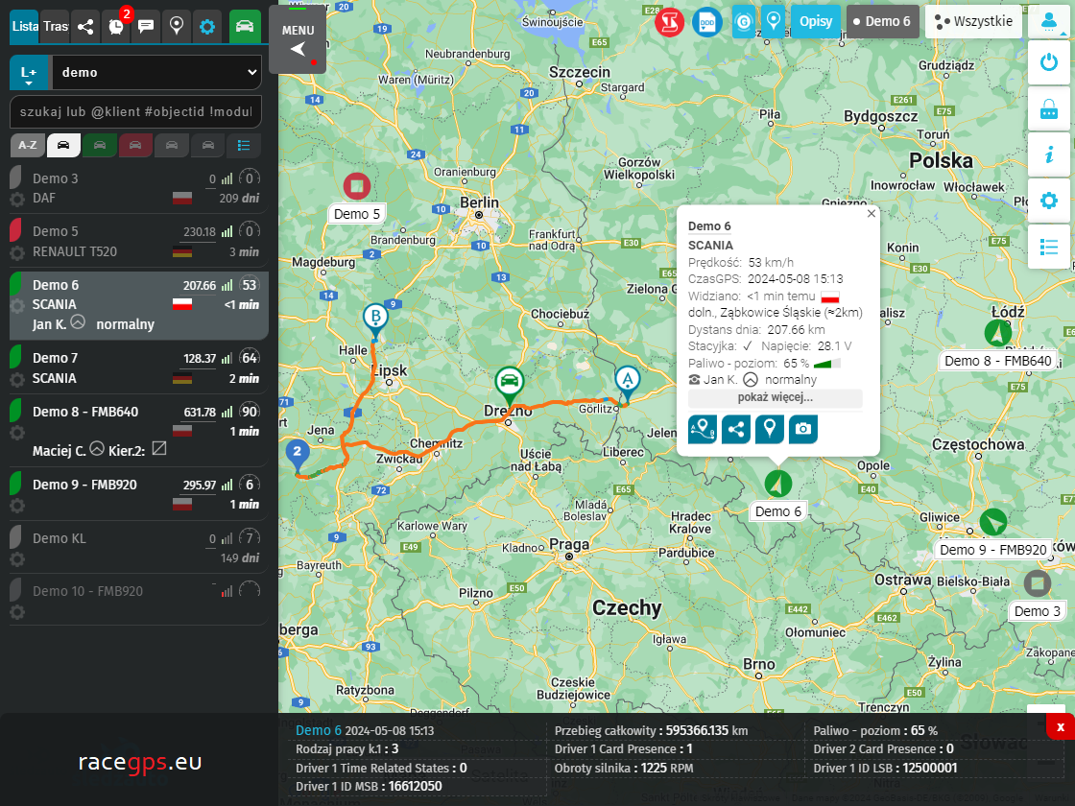Open the alarms clock icon with badge
This screenshot has width=1075, height=806.
tap(116, 26)
